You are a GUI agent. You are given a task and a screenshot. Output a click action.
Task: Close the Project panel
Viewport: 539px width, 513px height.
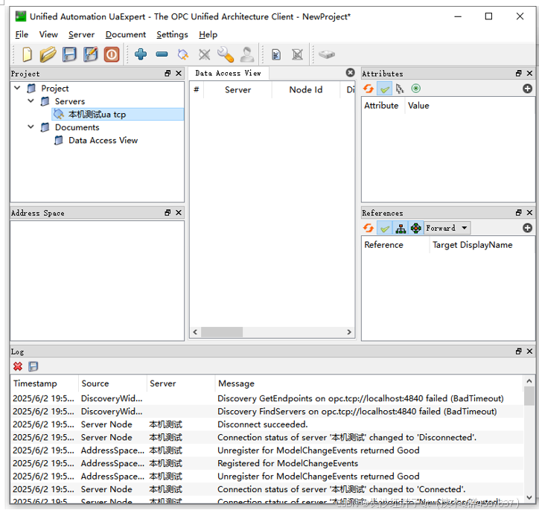click(x=179, y=73)
